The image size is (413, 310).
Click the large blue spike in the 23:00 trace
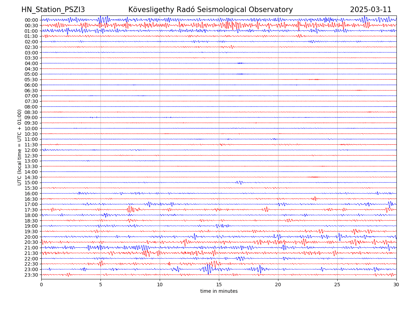[209, 269]
